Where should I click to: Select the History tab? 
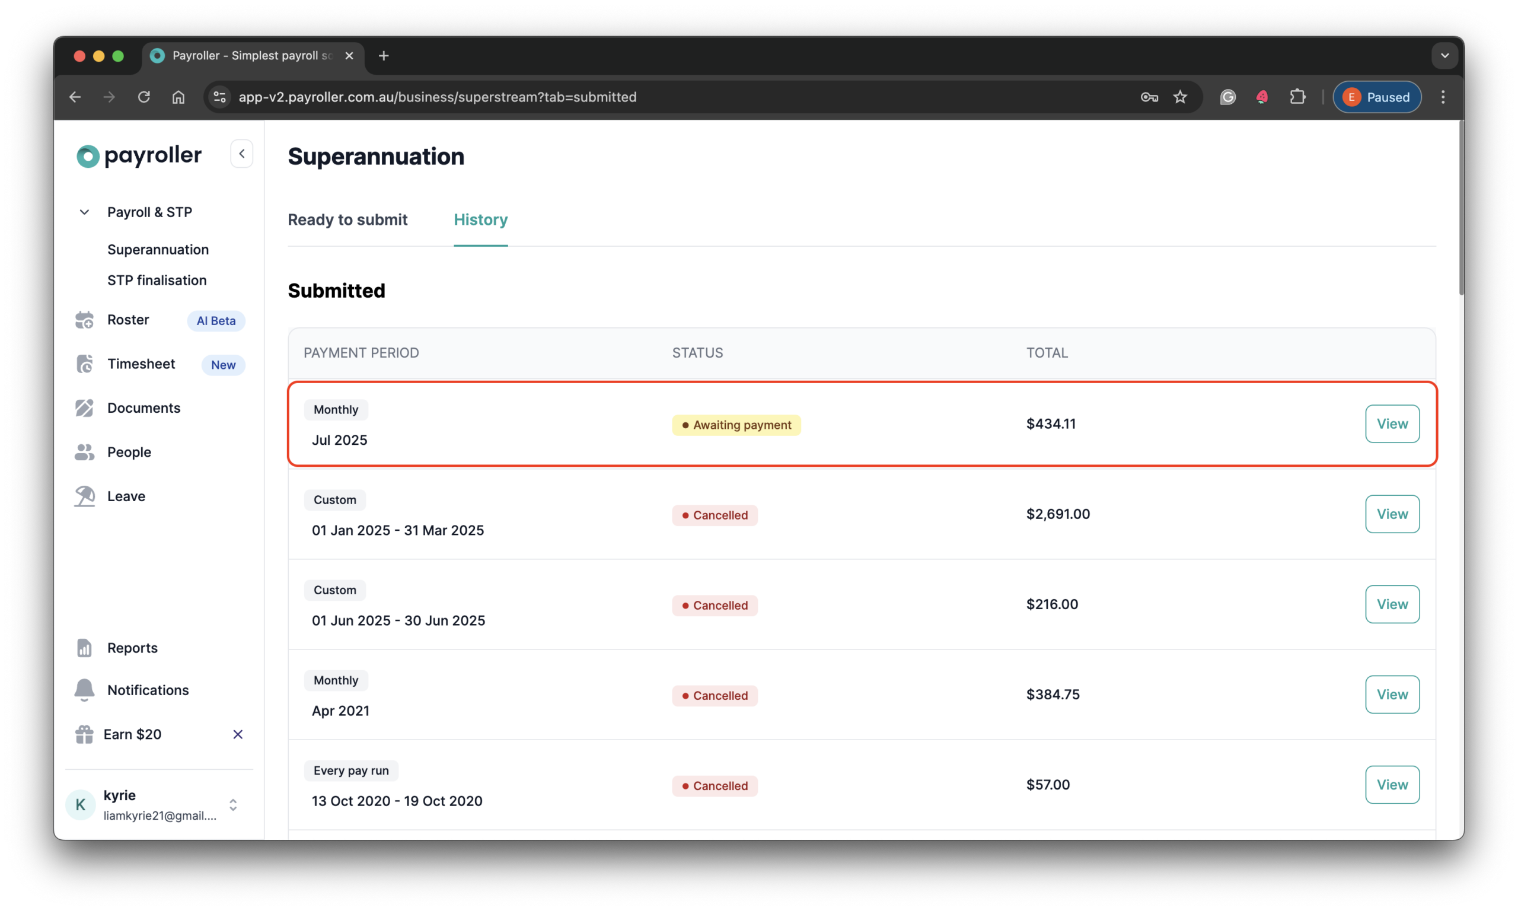coord(480,220)
